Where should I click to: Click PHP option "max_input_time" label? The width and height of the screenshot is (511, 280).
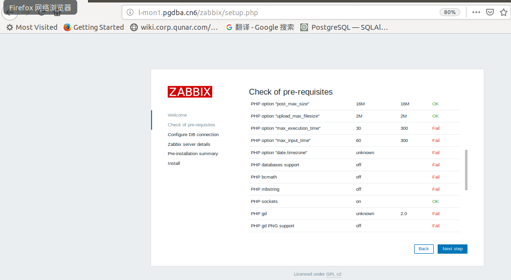coord(281,140)
